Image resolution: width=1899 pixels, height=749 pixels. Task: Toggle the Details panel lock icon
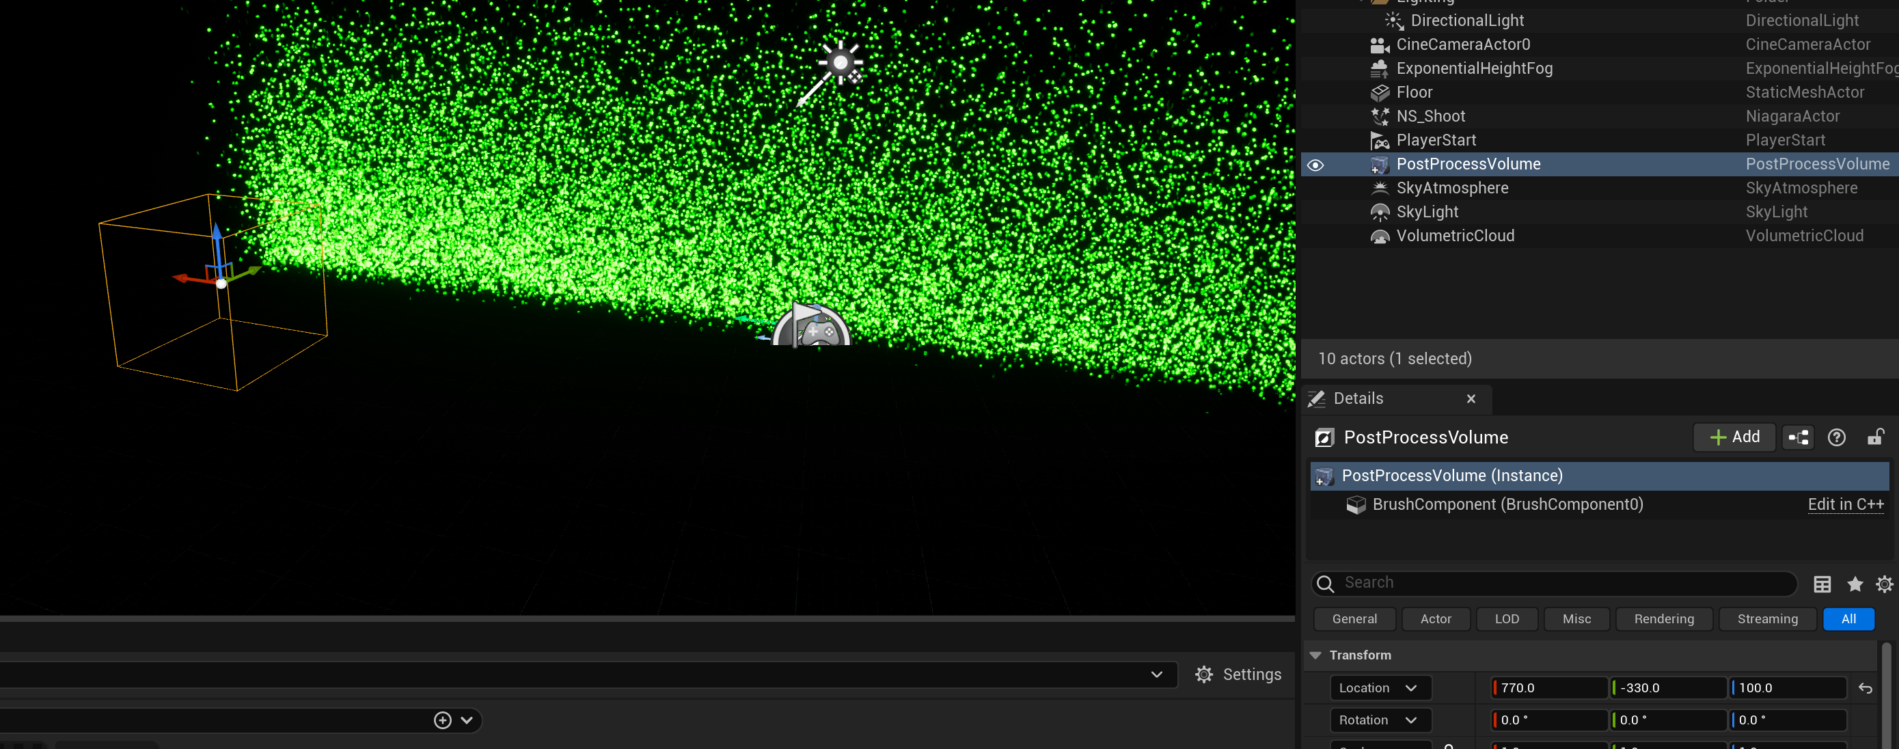tap(1875, 437)
